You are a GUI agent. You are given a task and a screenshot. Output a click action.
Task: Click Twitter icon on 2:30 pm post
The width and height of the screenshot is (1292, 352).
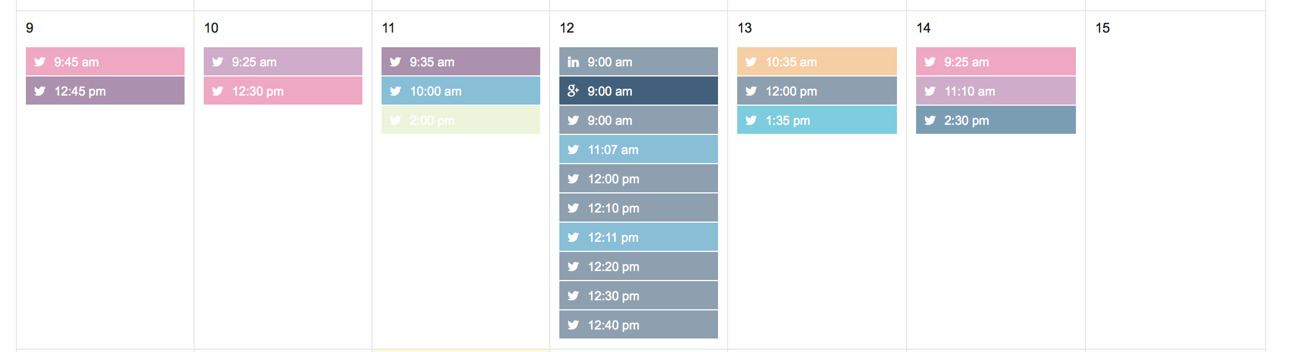(x=930, y=120)
